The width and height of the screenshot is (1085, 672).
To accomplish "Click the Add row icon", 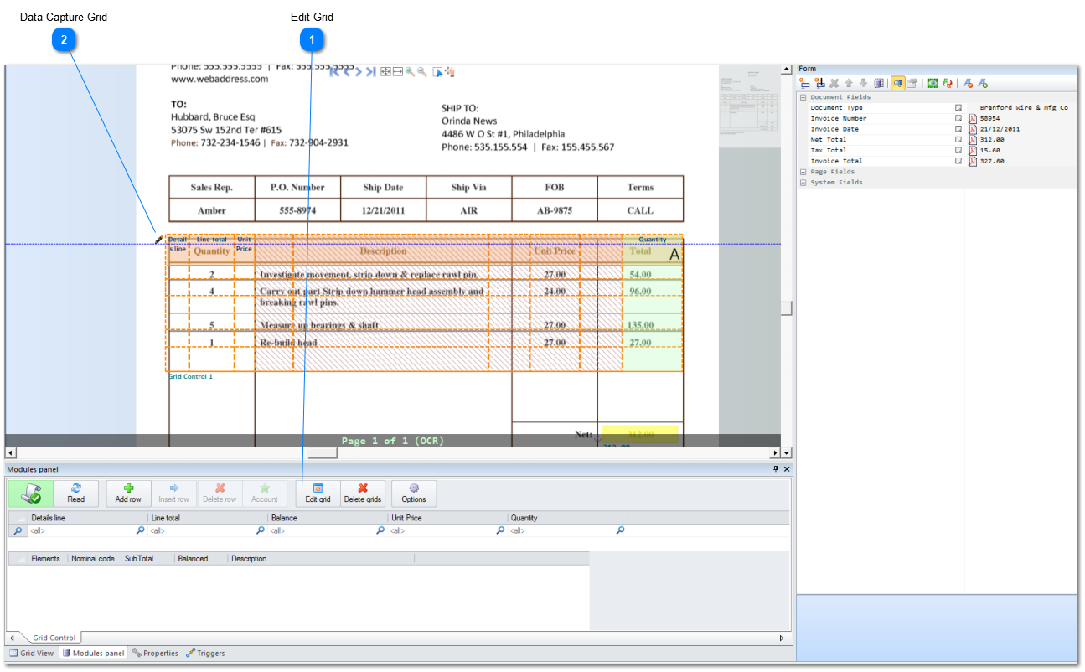I will click(x=128, y=493).
